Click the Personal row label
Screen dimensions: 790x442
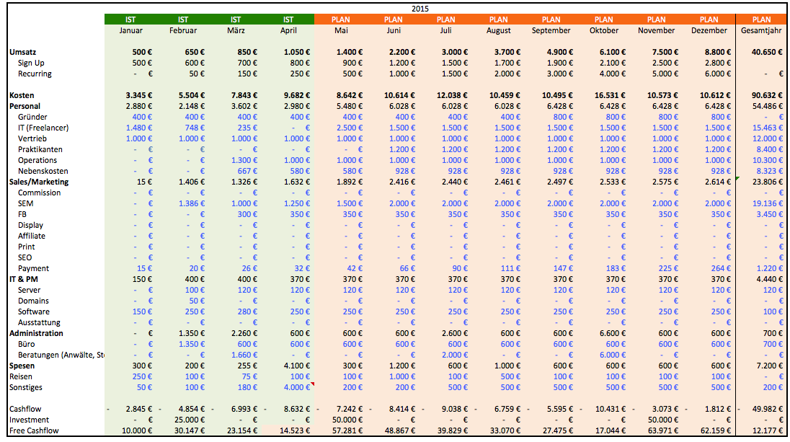tap(25, 106)
